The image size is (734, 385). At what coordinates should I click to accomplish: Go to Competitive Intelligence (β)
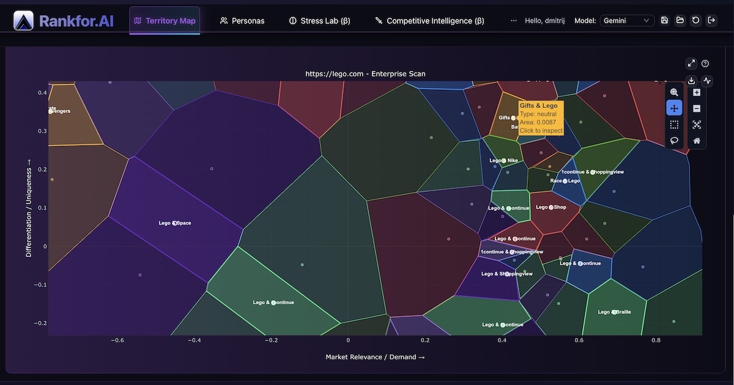(x=429, y=21)
